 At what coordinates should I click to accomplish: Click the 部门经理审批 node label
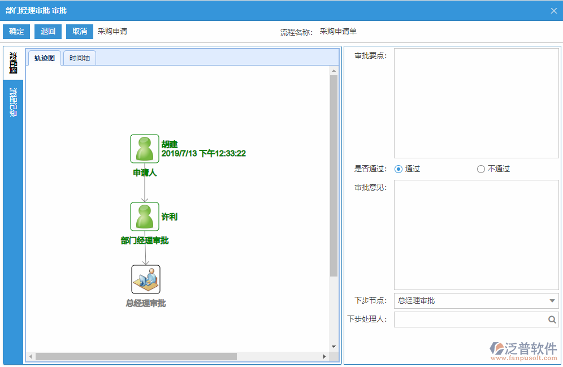[x=145, y=240]
